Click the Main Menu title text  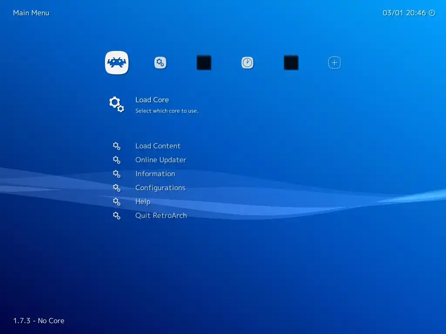pos(31,13)
